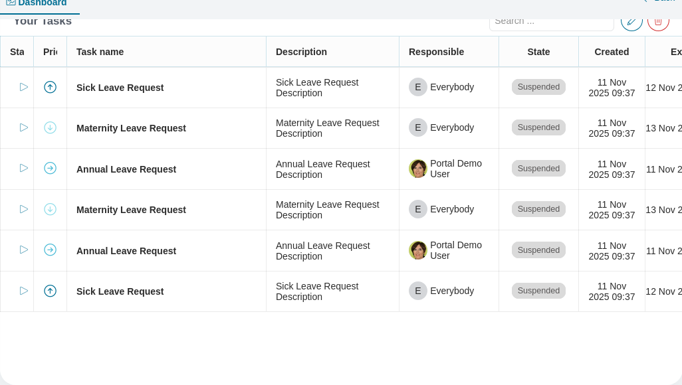Start the last Sick Leave Request task
The image size is (682, 385).
click(x=24, y=291)
